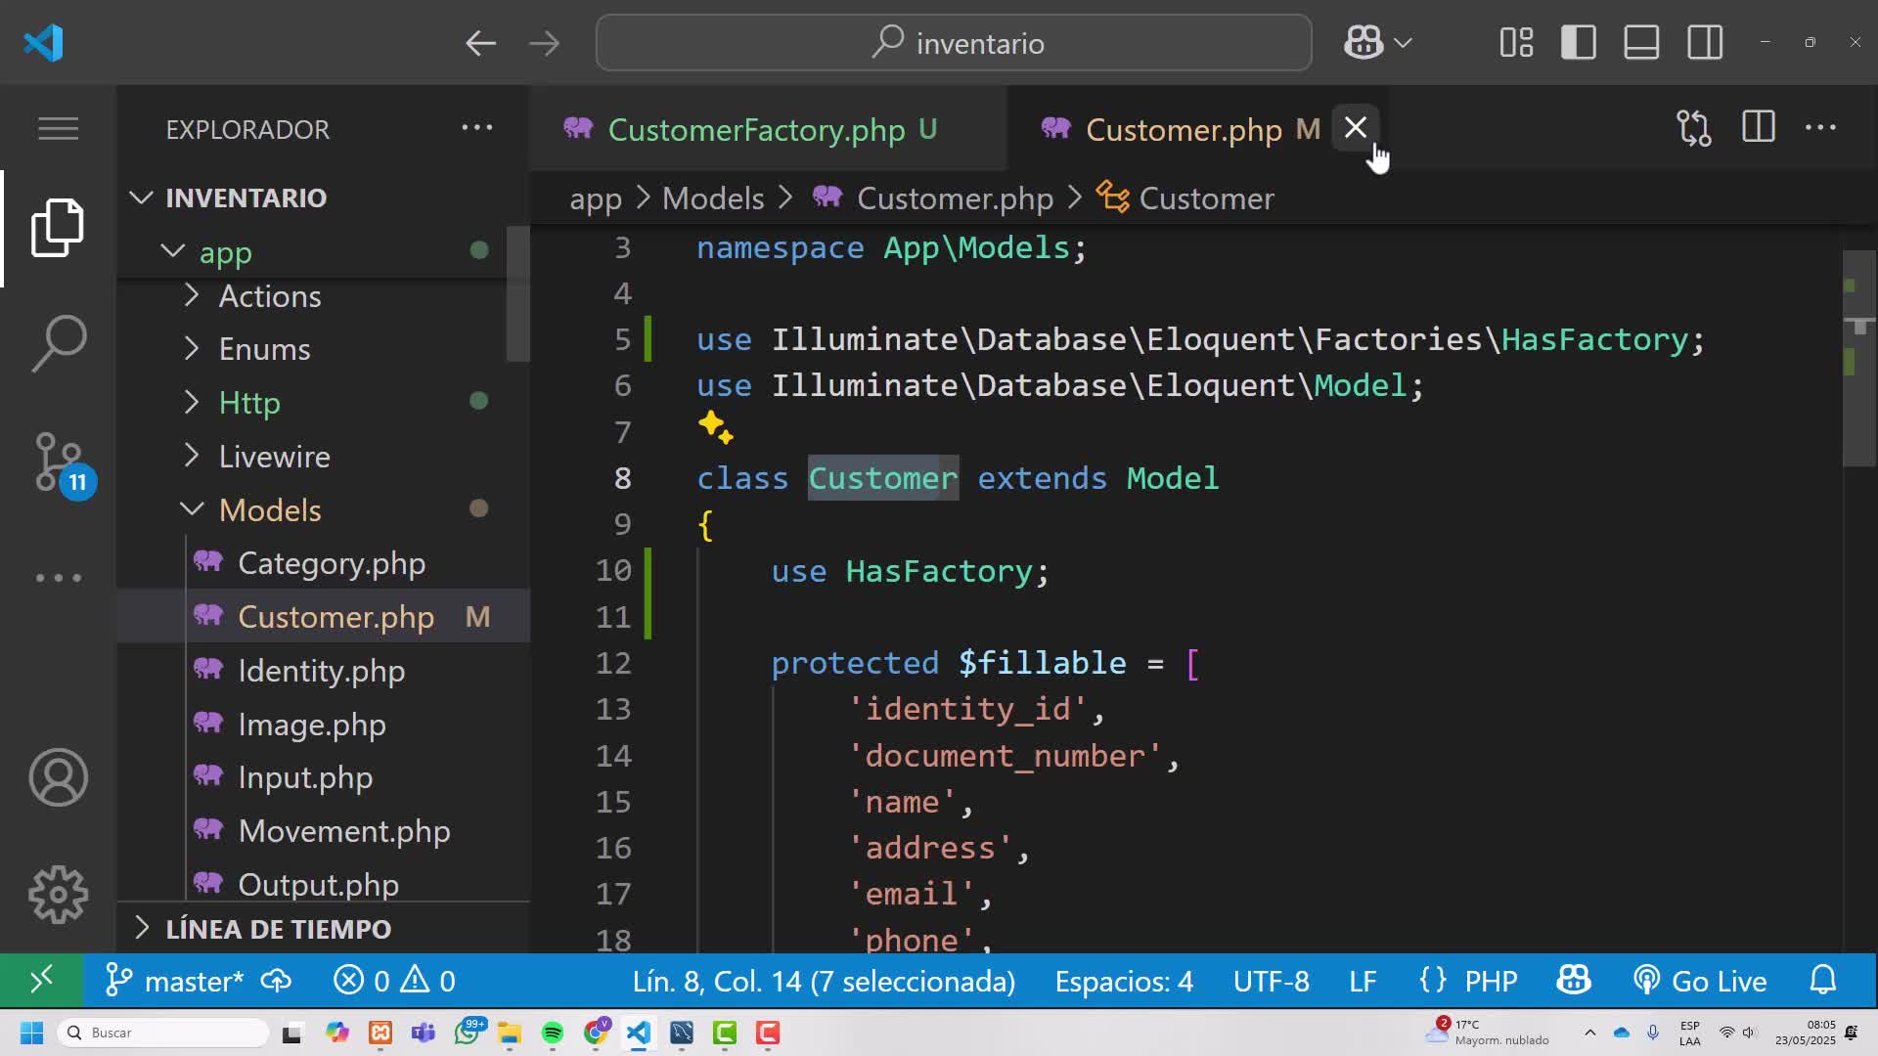Open errors and warnings problems indicator
The image size is (1878, 1056).
tap(394, 981)
